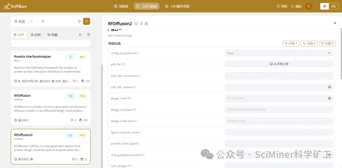The image size is (342, 168).
Task: Click 从本地上传 upload button
Action: [x=279, y=64]
